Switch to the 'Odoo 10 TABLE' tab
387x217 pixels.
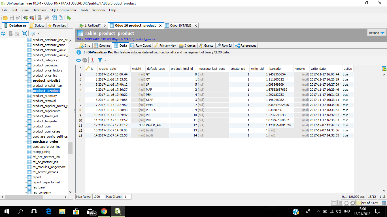click(180, 25)
